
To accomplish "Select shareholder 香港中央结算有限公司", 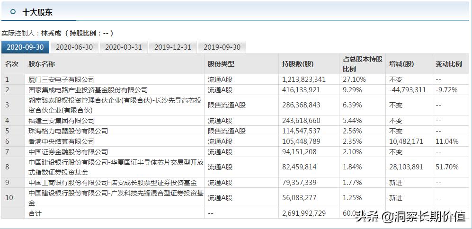I will click(62, 141).
